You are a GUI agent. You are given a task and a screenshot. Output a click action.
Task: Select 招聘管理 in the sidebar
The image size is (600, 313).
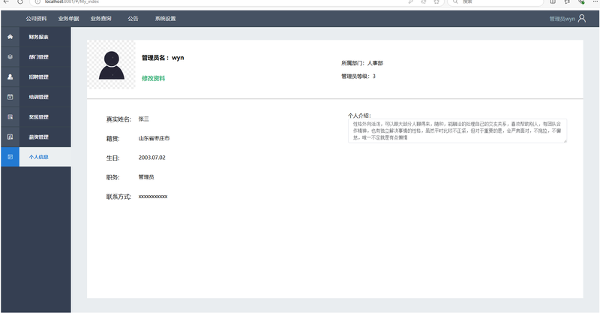(x=39, y=77)
